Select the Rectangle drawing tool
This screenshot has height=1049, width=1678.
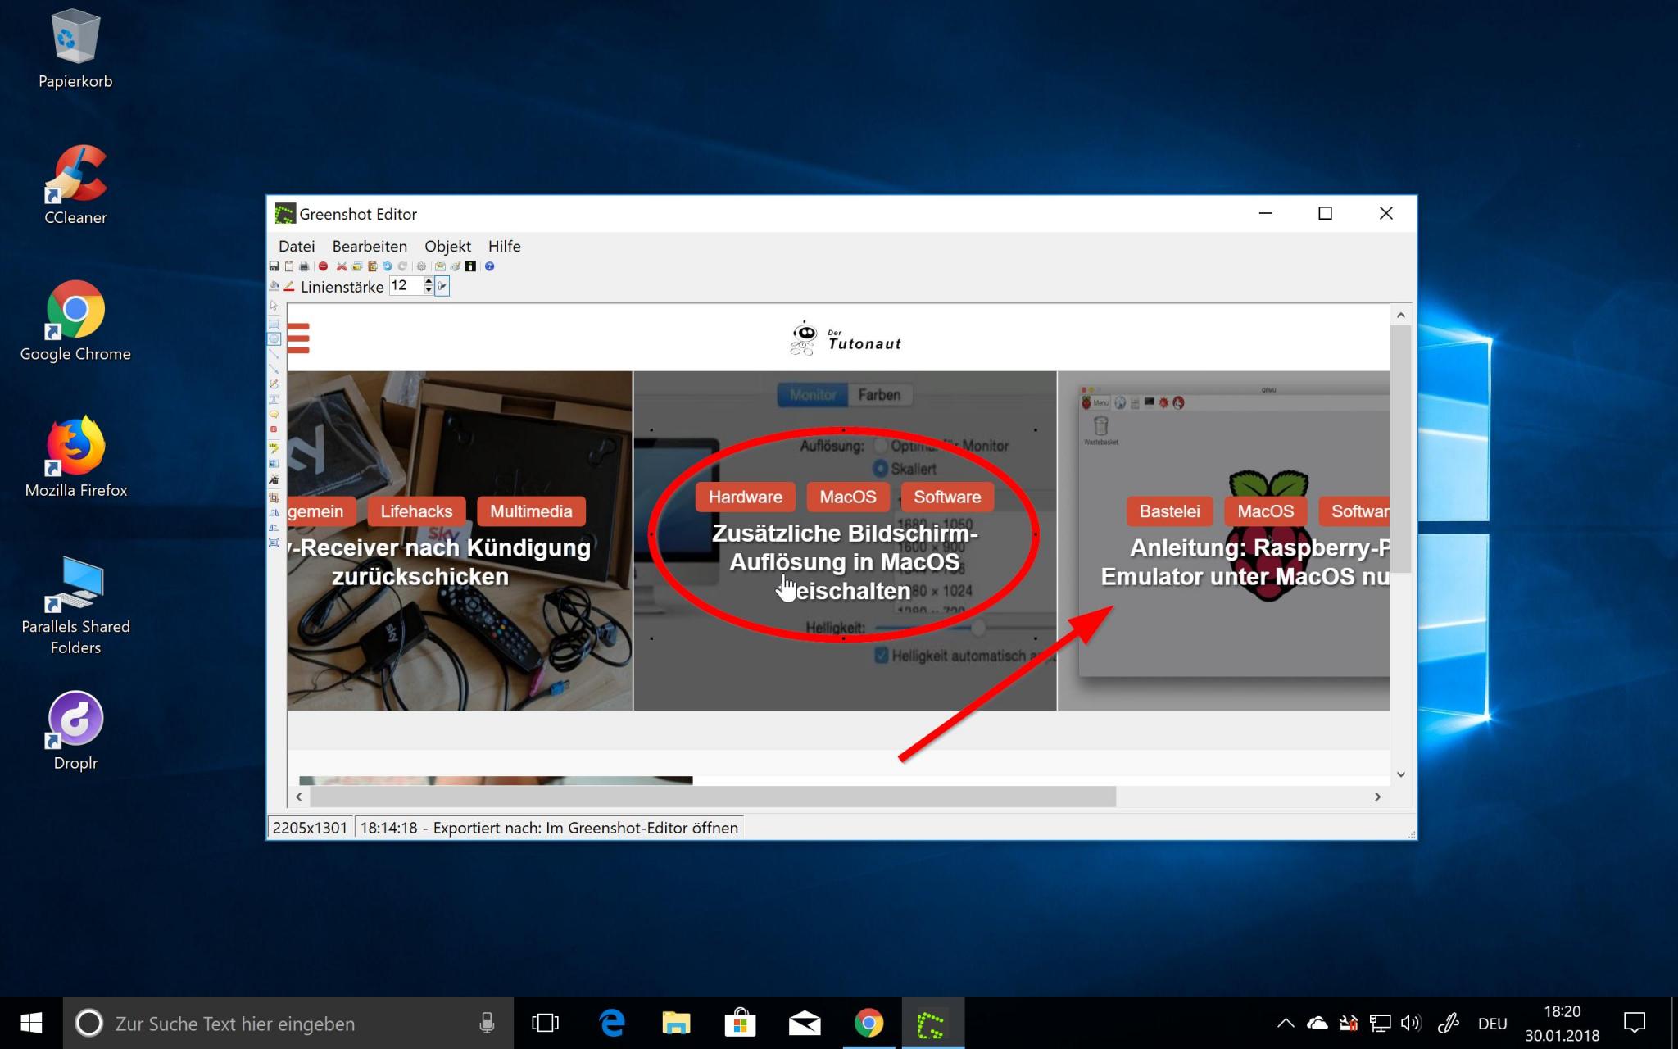[x=274, y=324]
